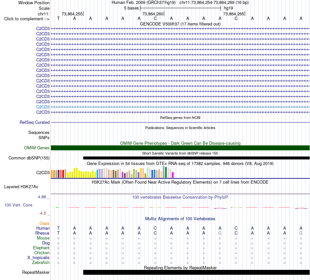Image resolution: width=310 pixels, height=280 pixels.
Task: Click the C2CD3 label beside the GTEx chart
Action: click(x=43, y=173)
